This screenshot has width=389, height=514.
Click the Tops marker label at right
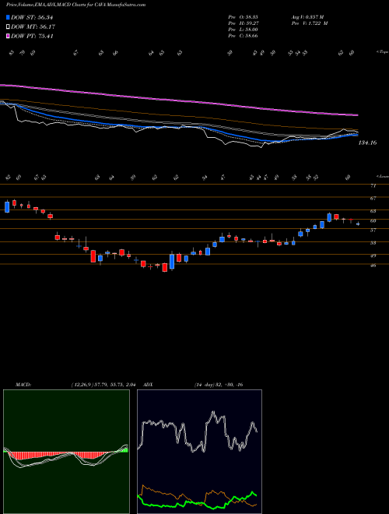(383, 52)
